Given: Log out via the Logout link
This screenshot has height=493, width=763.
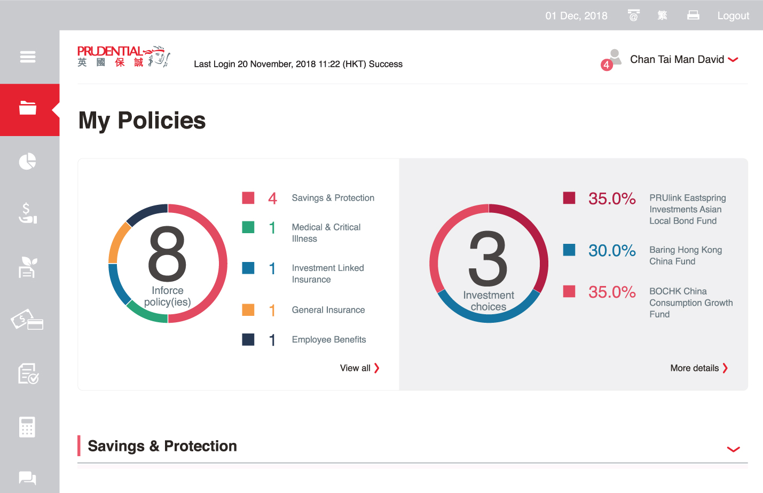Looking at the screenshot, I should pyautogui.click(x=733, y=16).
